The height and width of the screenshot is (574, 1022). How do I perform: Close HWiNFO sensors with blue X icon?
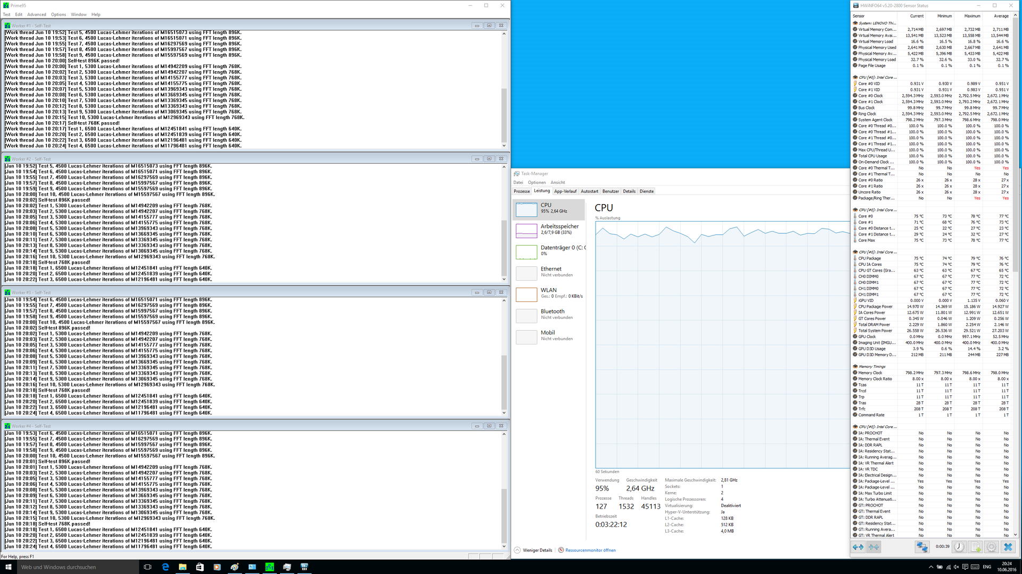[1008, 547]
